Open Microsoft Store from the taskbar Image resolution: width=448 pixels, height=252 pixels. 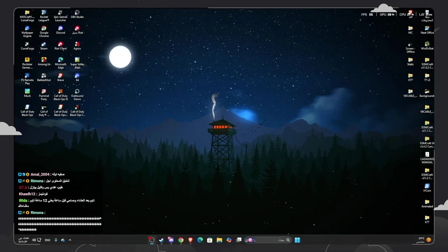tap(210, 240)
